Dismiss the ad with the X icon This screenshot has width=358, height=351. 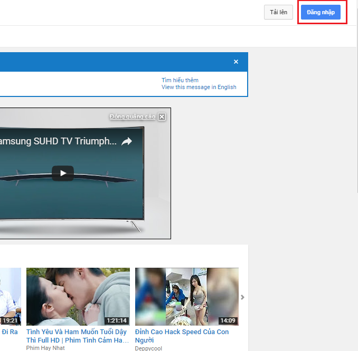point(162,117)
